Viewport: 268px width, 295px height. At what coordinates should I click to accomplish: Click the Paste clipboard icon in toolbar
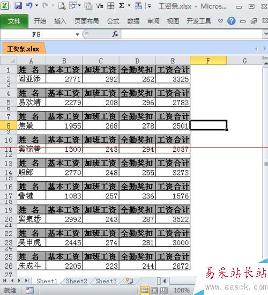pyautogui.click(x=88, y=6)
